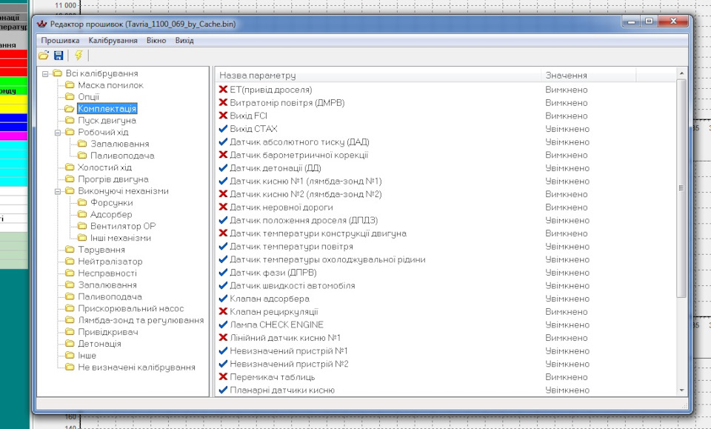Viewport: 711px width, 429px height.
Task: Collapse the Всі калібрування root node
Action: click(x=45, y=73)
